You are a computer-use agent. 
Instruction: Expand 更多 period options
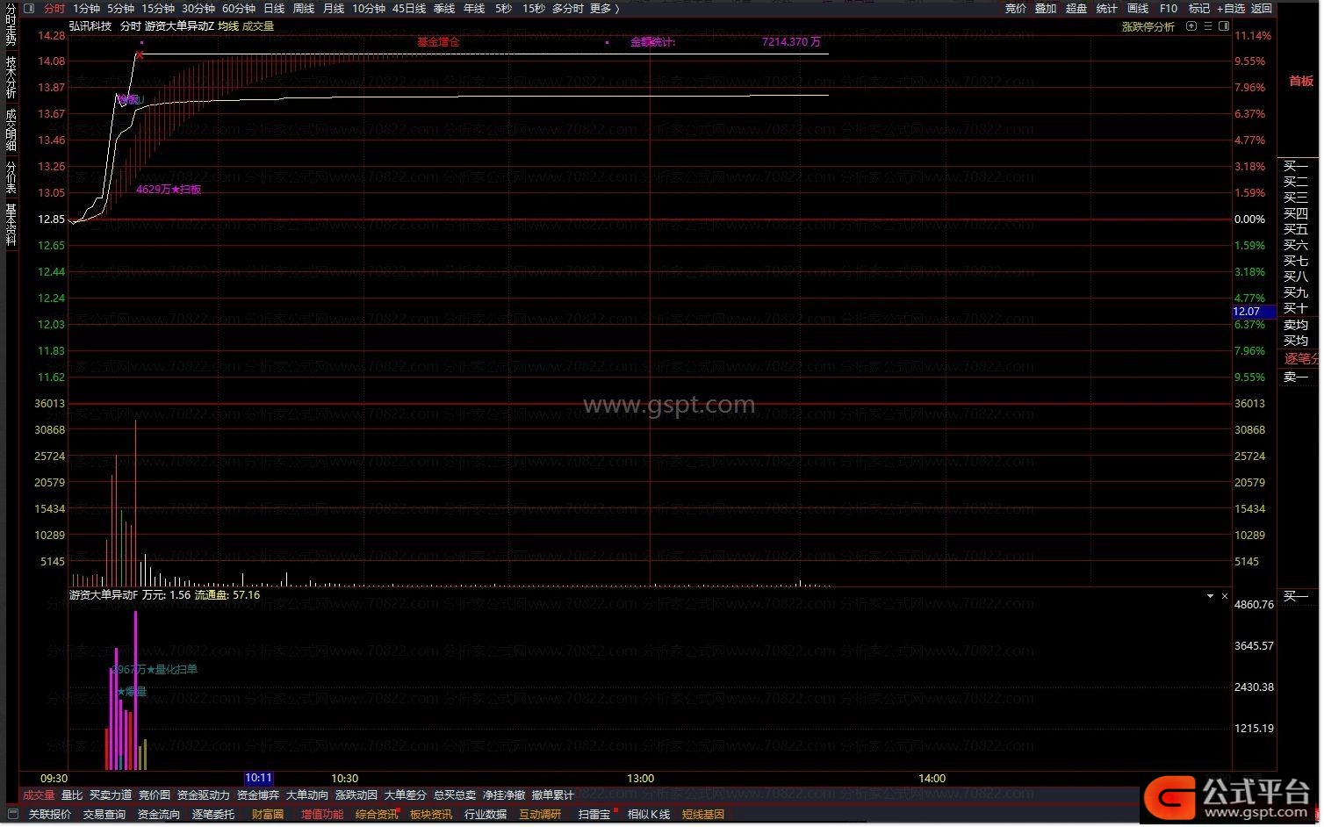click(x=604, y=9)
